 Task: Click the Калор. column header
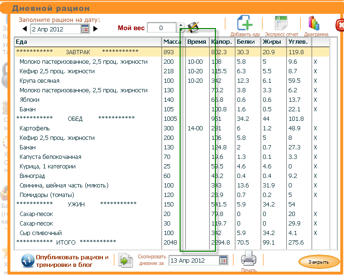[221, 42]
